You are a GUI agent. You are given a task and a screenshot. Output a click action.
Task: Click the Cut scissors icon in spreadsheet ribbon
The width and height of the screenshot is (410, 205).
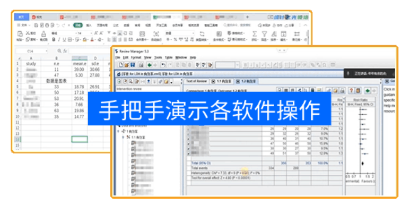coord(28,33)
